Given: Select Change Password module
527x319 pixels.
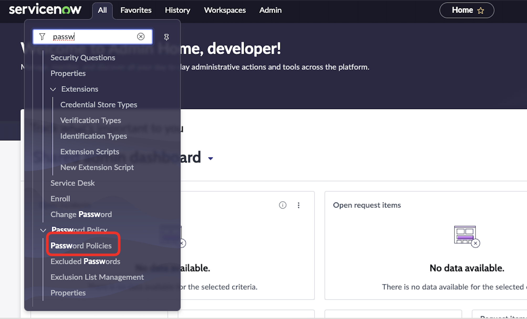Looking at the screenshot, I should [81, 214].
